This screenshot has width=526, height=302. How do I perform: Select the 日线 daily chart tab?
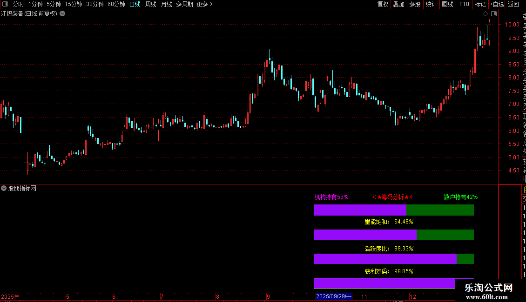tap(135, 4)
